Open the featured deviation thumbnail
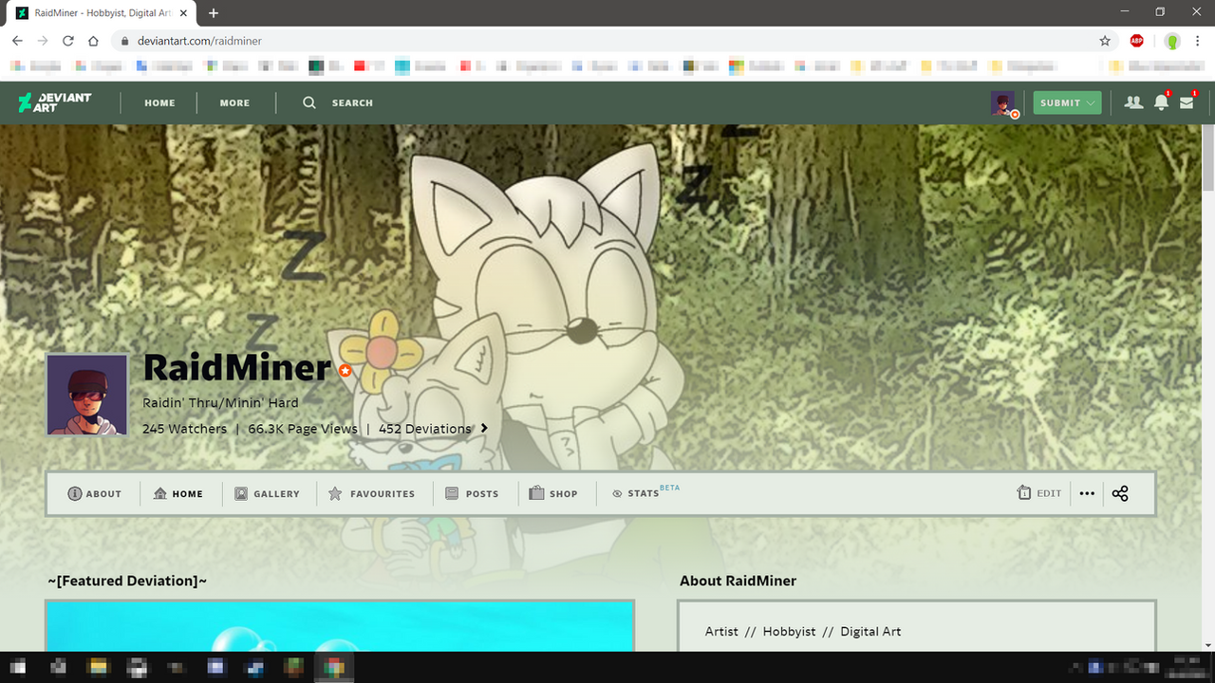 tap(340, 626)
